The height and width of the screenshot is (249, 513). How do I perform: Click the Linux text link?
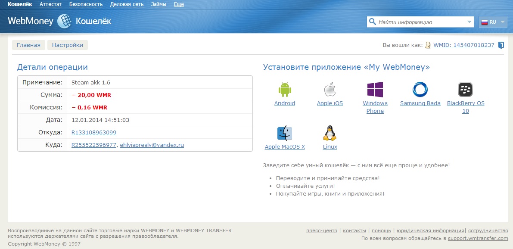(x=330, y=147)
